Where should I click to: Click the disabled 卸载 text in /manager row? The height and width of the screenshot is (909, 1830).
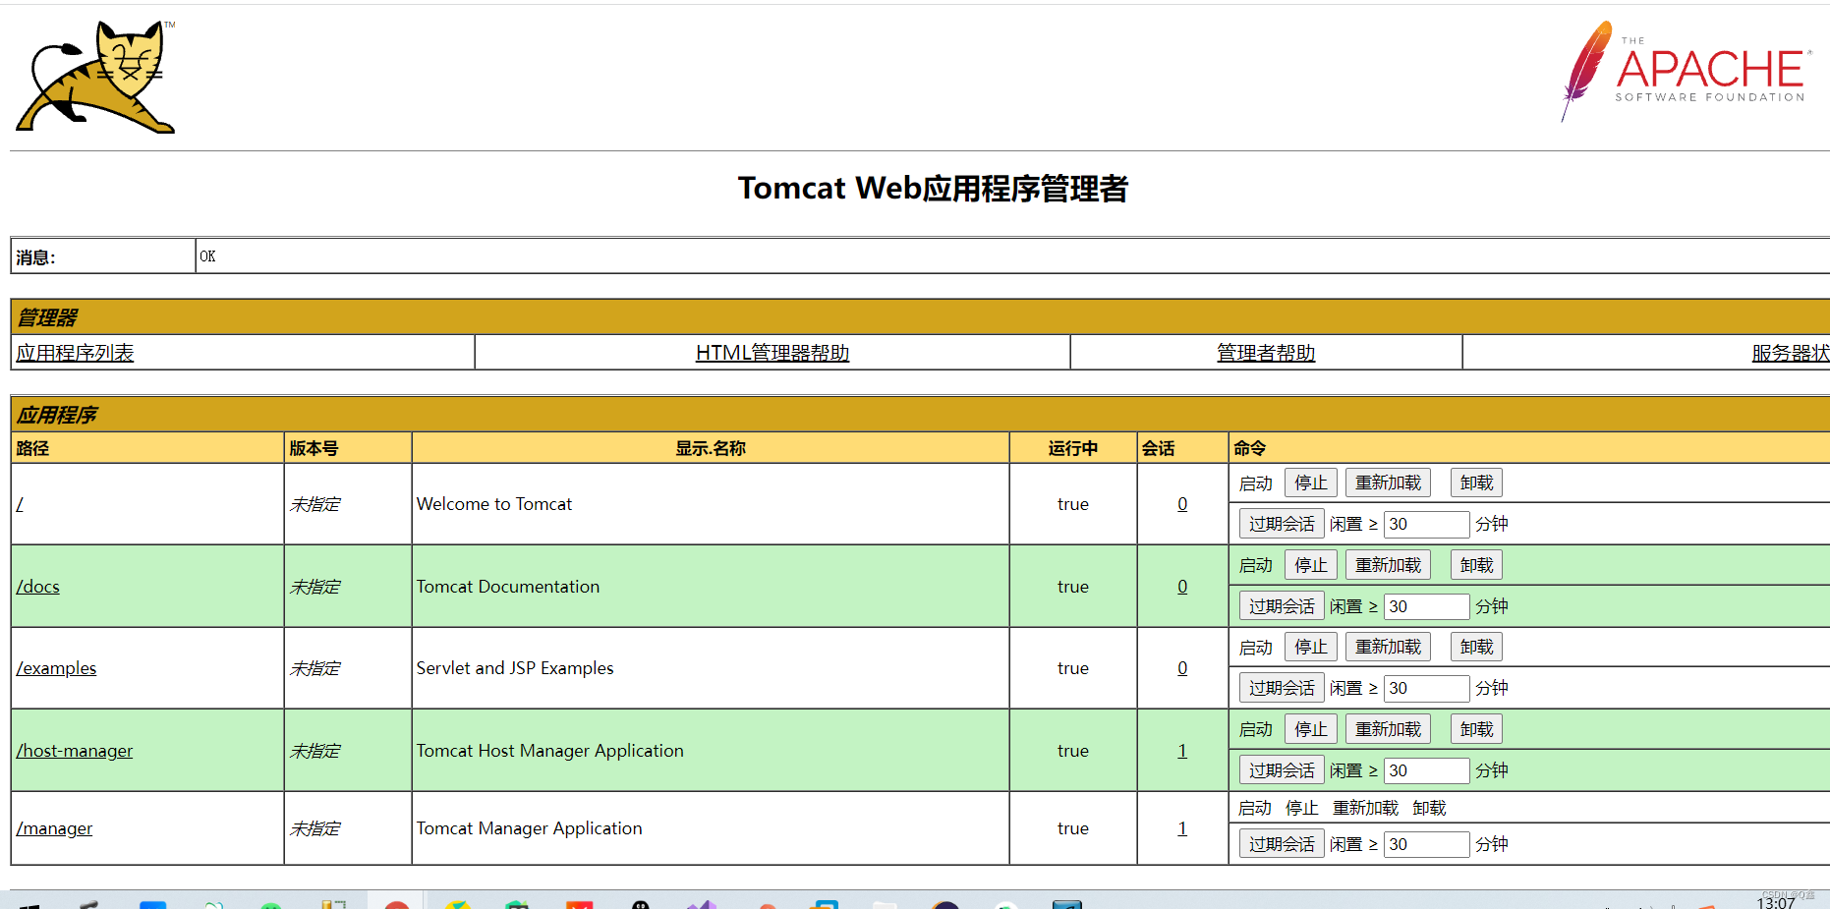coord(1429,808)
